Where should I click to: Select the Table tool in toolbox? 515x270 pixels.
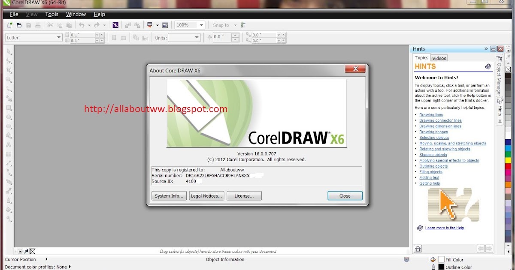(x=9, y=154)
